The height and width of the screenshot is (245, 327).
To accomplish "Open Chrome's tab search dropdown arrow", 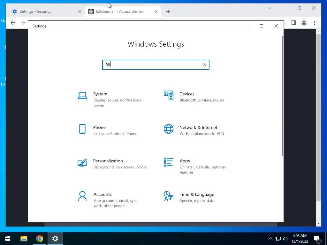I will pyautogui.click(x=270, y=8).
